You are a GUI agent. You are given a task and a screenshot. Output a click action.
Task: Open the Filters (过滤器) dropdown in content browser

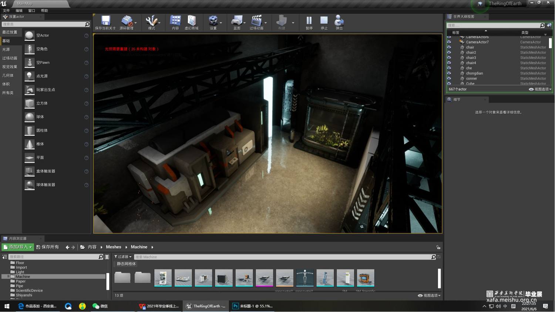point(123,257)
